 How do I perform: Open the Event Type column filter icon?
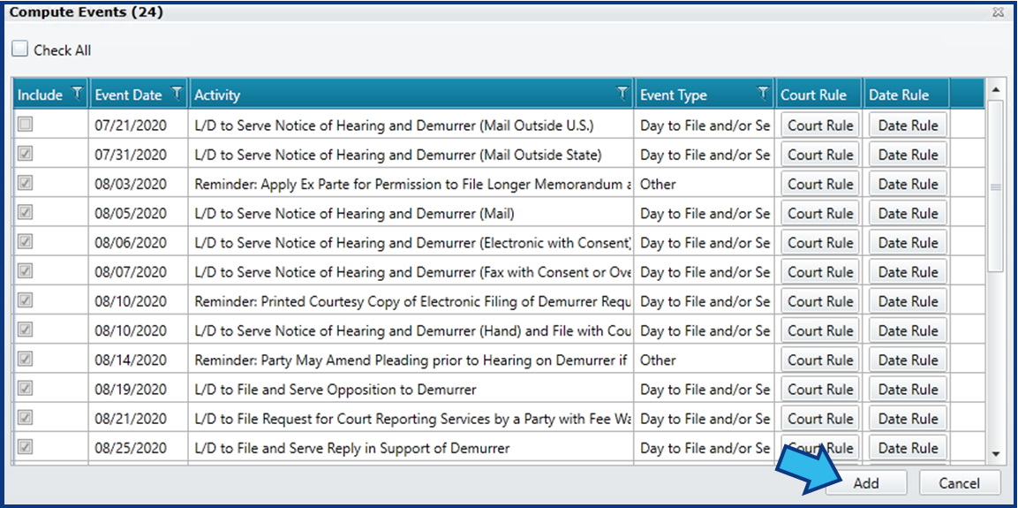coord(764,95)
